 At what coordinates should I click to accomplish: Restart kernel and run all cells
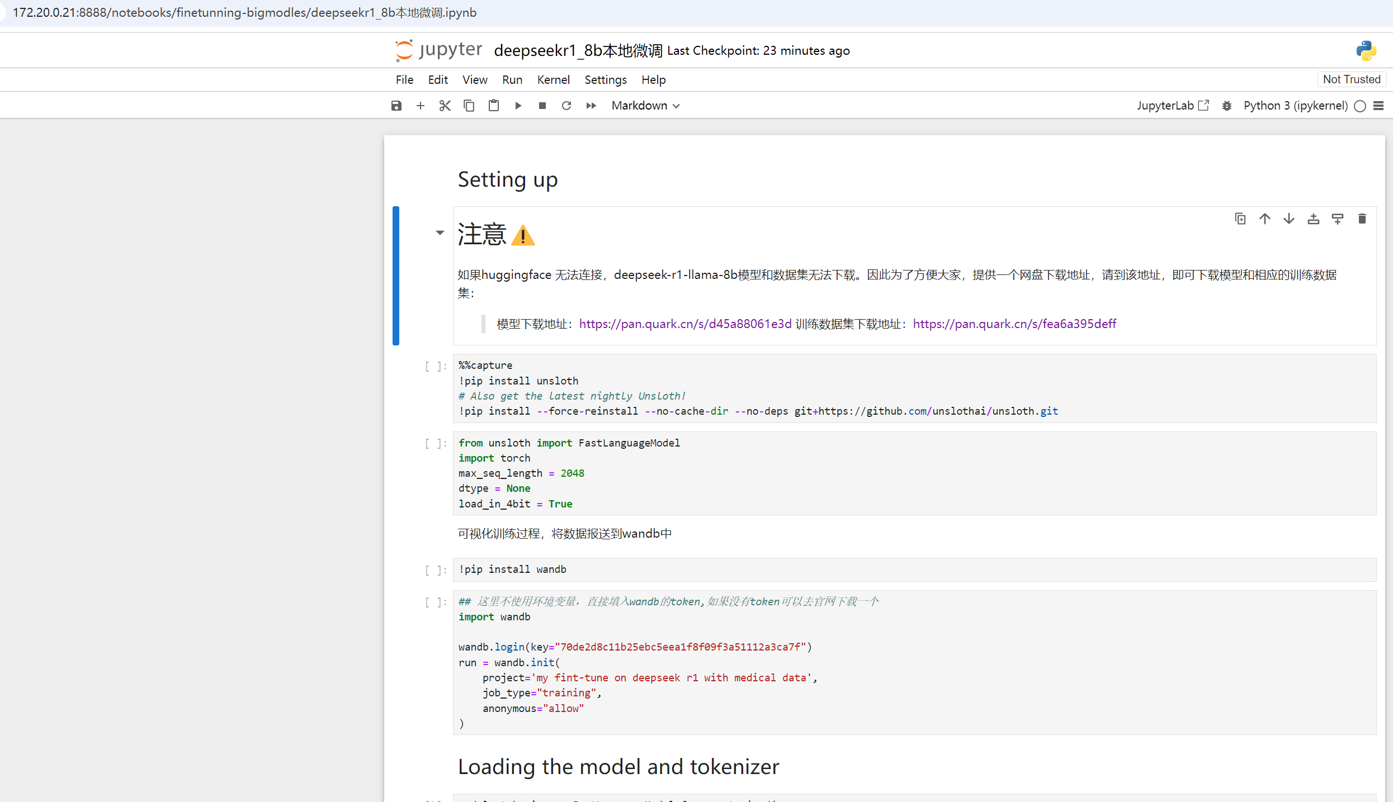tap(591, 106)
